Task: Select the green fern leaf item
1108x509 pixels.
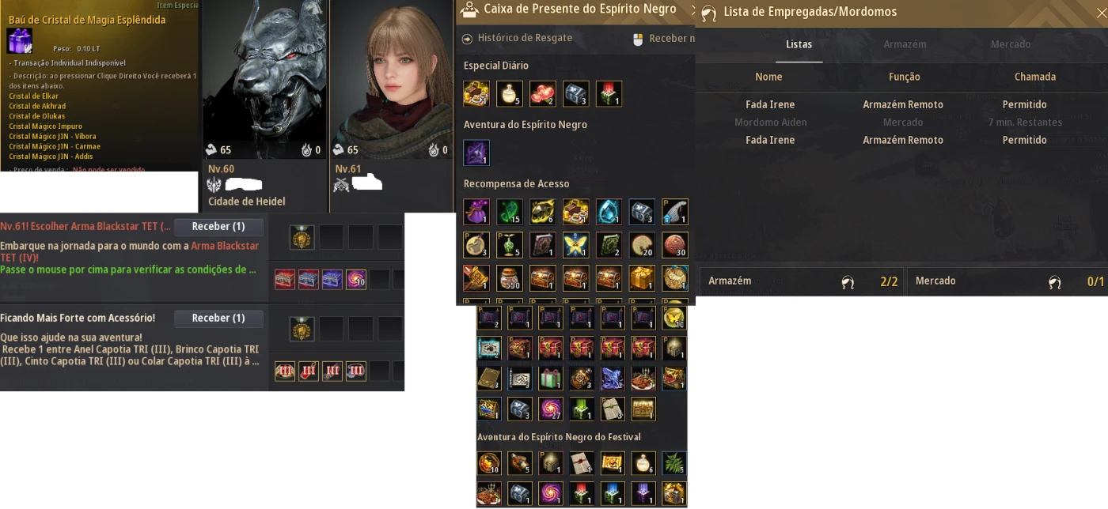Action: [674, 463]
